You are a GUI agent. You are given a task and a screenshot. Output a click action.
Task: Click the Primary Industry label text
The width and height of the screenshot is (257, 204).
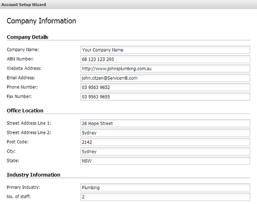coord(23,187)
